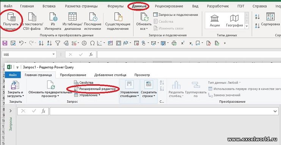
Task: Expand the data types gallery arrow
Action: [247, 26]
